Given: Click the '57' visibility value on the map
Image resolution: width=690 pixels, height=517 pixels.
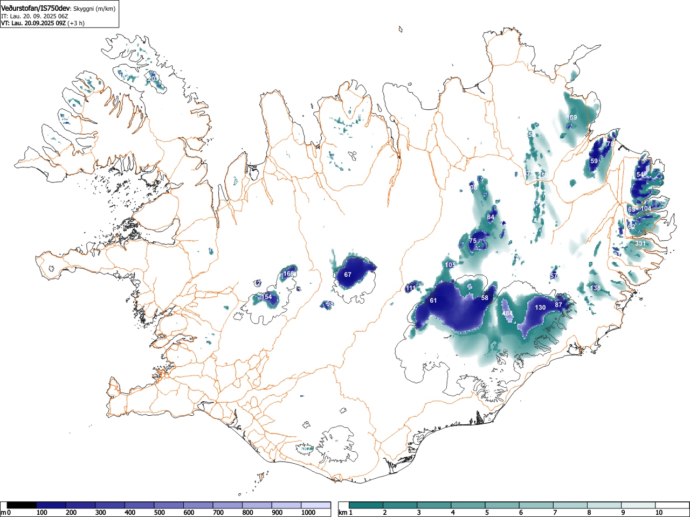Looking at the screenshot, I should 554,276.
